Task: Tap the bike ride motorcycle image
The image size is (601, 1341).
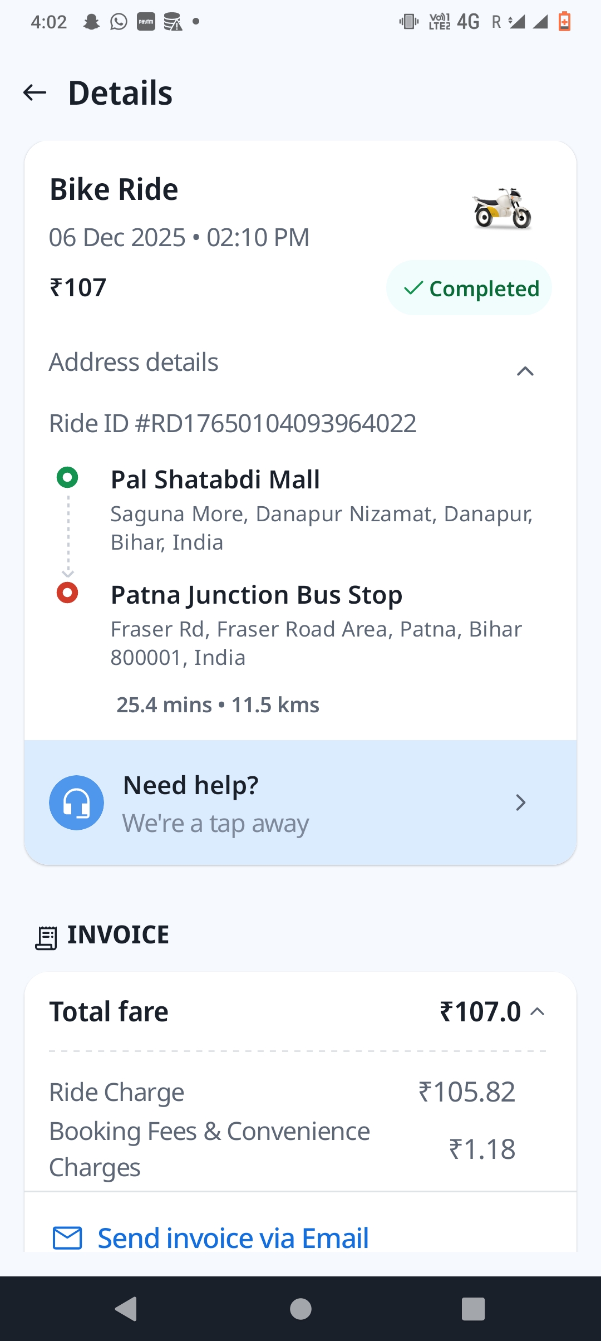Action: click(x=502, y=208)
